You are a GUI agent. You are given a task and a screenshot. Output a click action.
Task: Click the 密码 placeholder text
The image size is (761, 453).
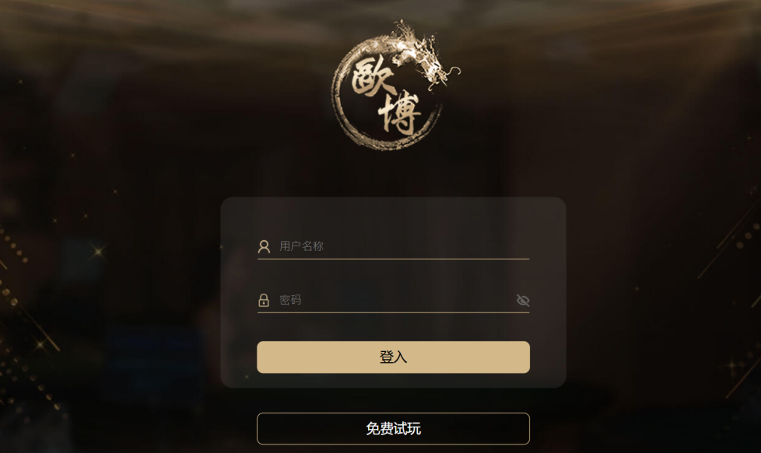(x=290, y=300)
